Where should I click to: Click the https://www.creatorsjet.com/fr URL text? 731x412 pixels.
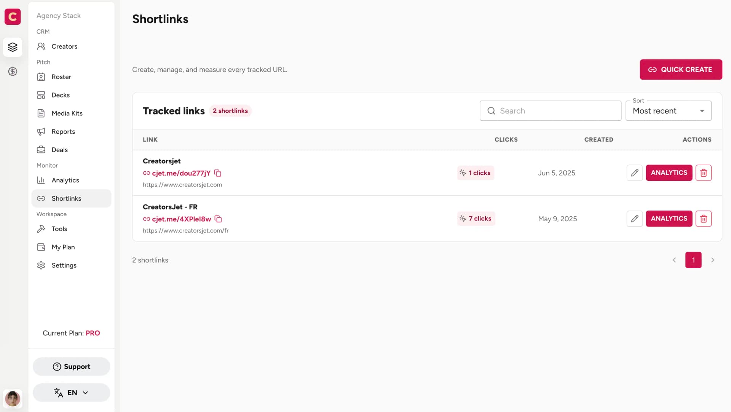[x=186, y=231]
